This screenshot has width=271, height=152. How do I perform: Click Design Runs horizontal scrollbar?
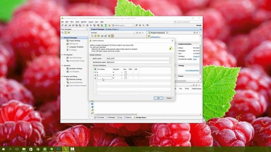click(x=117, y=114)
